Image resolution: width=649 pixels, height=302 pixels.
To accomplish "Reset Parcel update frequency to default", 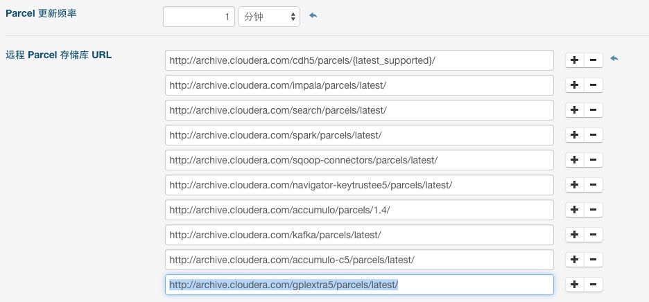I will (x=313, y=16).
